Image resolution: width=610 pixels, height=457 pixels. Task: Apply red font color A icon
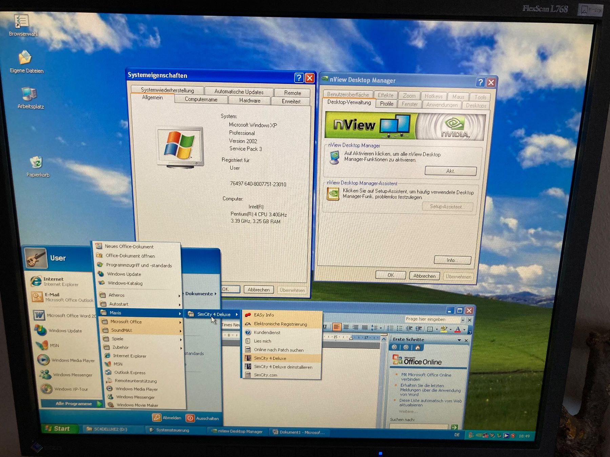[x=457, y=329]
